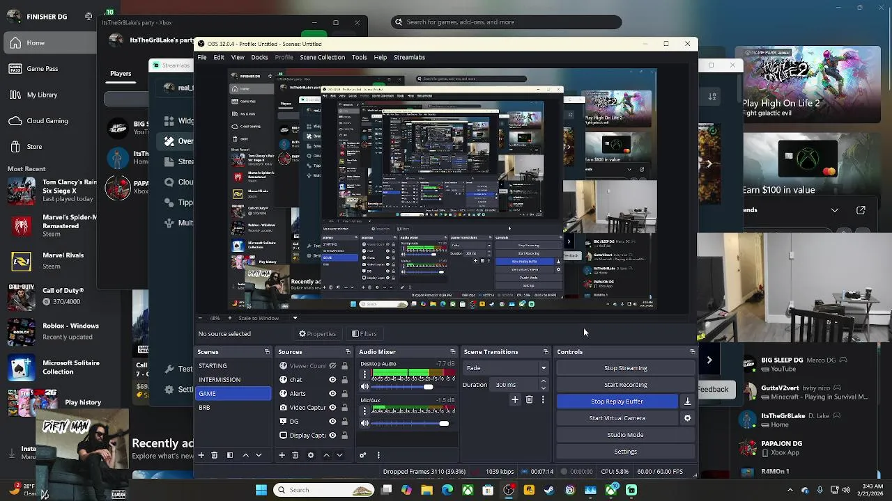Add a new scene with the plus icon

click(201, 455)
